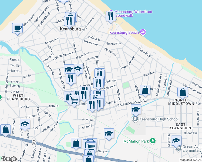Click the Hudson Ave street label
Screen dimensions: 202x162
tap(198, 117)
